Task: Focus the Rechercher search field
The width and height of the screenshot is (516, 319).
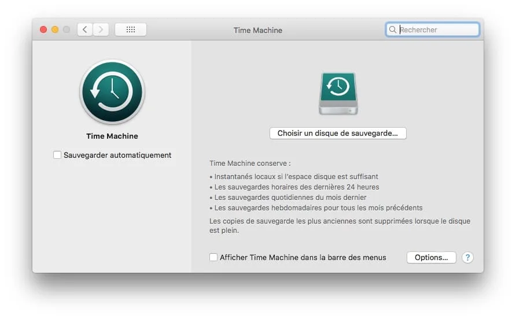Action: pyautogui.click(x=433, y=29)
